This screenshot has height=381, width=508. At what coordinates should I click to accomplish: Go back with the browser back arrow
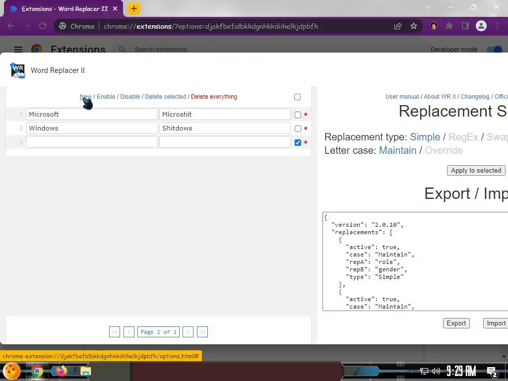(x=11, y=26)
